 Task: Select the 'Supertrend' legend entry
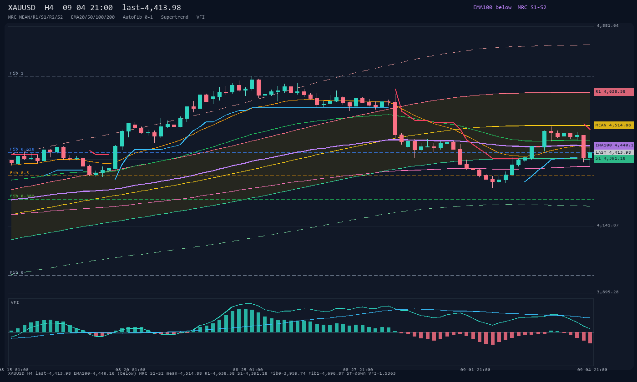point(175,17)
